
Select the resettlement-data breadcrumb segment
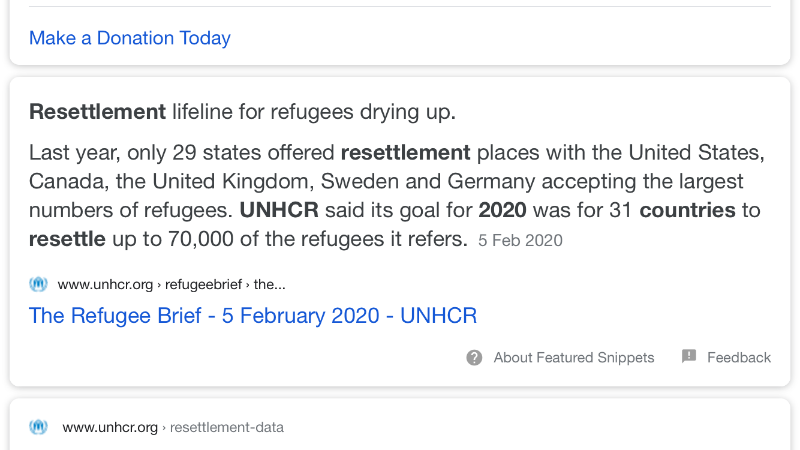(x=227, y=428)
